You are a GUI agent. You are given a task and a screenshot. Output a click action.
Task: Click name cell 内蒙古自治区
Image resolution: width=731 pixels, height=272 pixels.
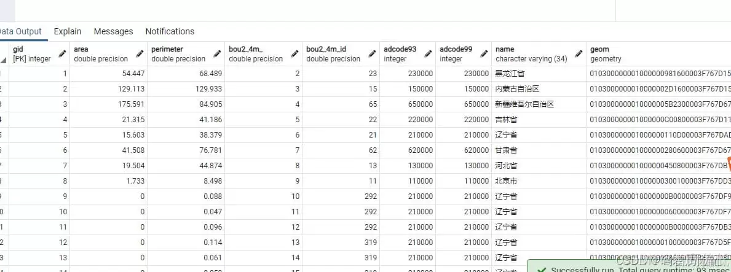[539, 89]
